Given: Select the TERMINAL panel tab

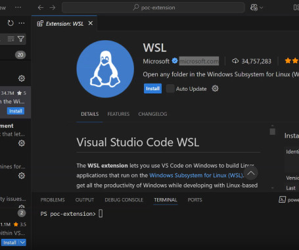Looking at the screenshot, I should pyautogui.click(x=166, y=200).
